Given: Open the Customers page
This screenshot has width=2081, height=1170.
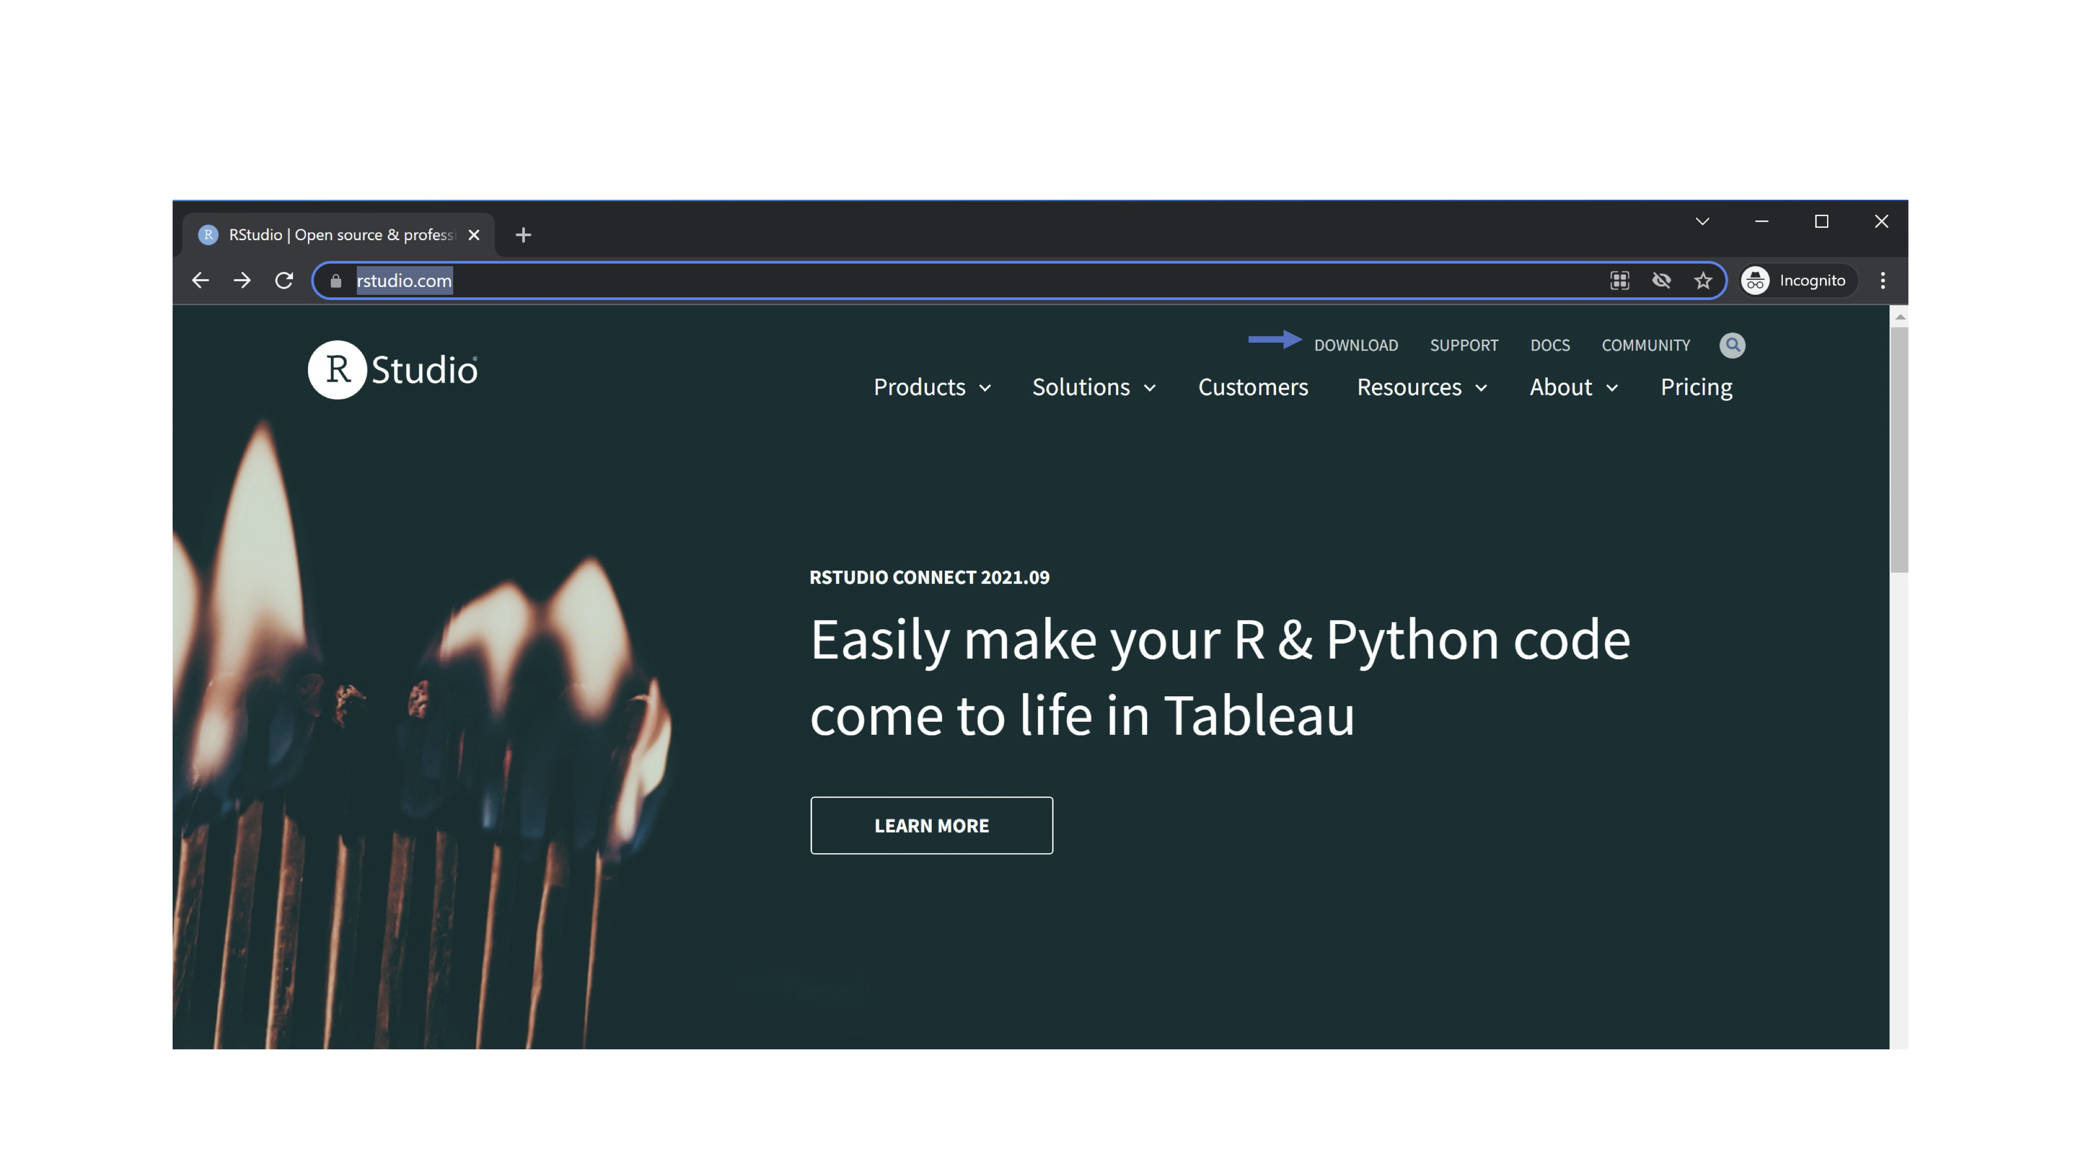Looking at the screenshot, I should click(x=1252, y=387).
